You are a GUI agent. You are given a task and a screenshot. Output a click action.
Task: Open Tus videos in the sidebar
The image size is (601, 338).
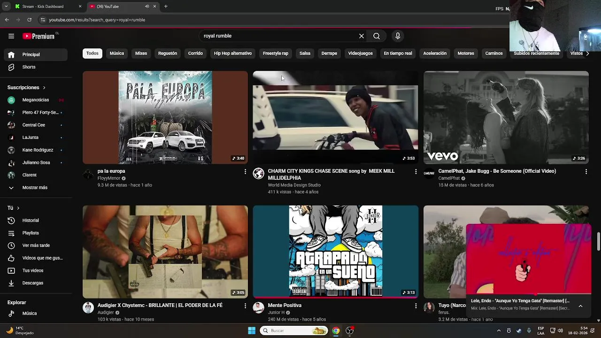click(x=36, y=270)
